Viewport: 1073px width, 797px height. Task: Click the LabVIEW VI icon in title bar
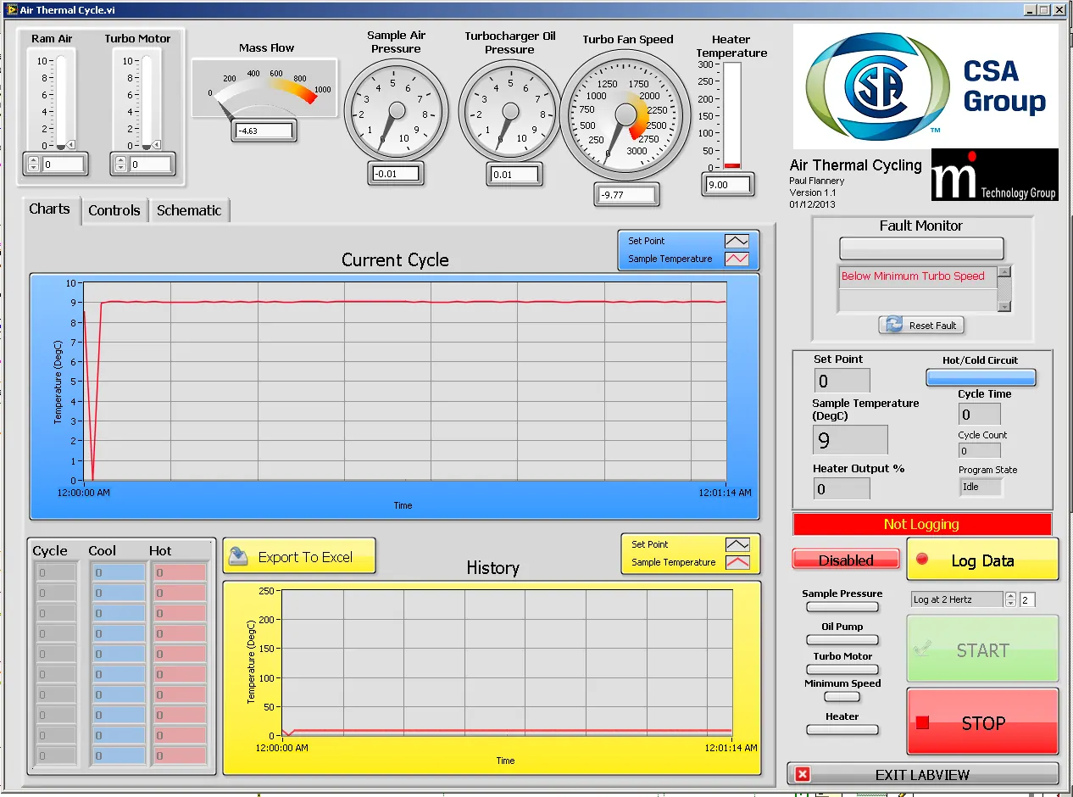pyautogui.click(x=12, y=9)
